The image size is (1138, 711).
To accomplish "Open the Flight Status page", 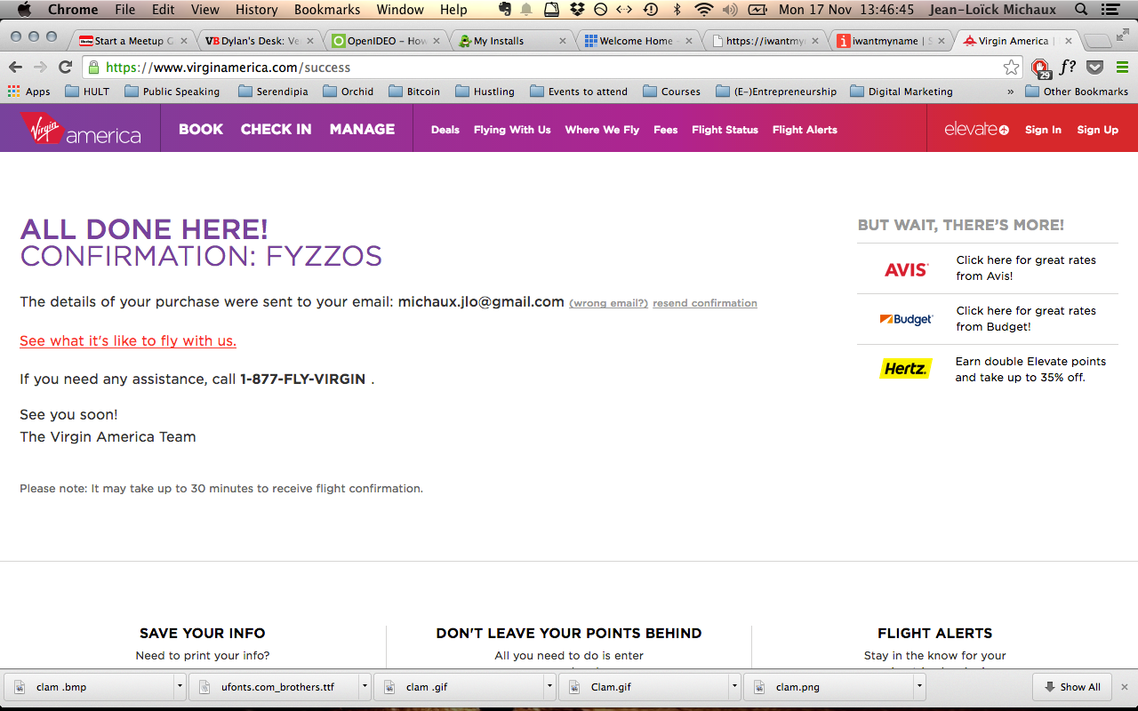I will pos(725,130).
